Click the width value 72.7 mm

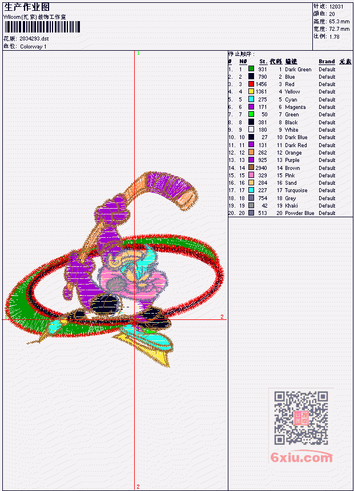pyautogui.click(x=339, y=29)
